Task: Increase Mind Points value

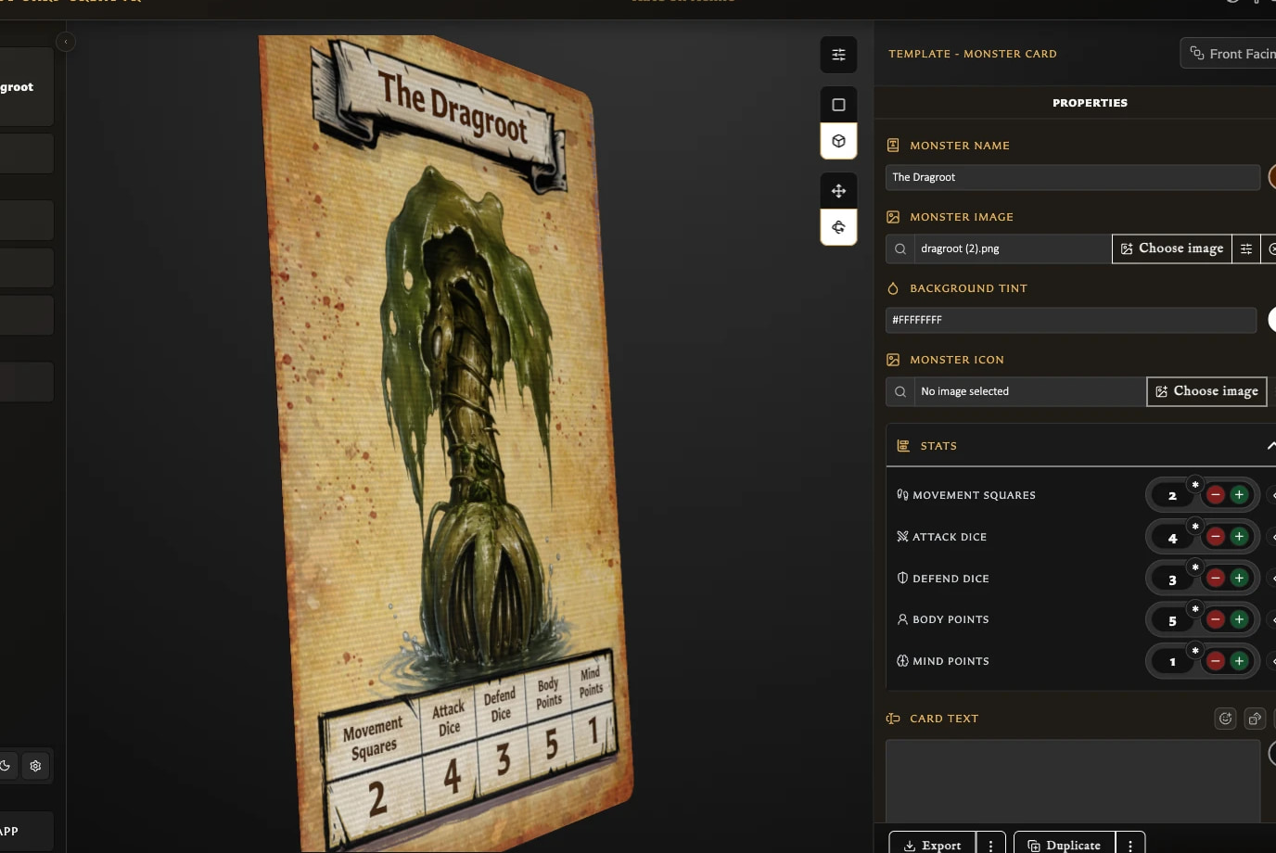Action: coord(1239,661)
